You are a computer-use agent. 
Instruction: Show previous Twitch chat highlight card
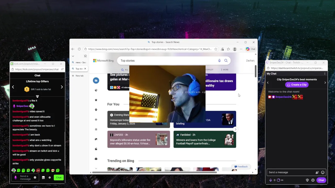(268, 83)
